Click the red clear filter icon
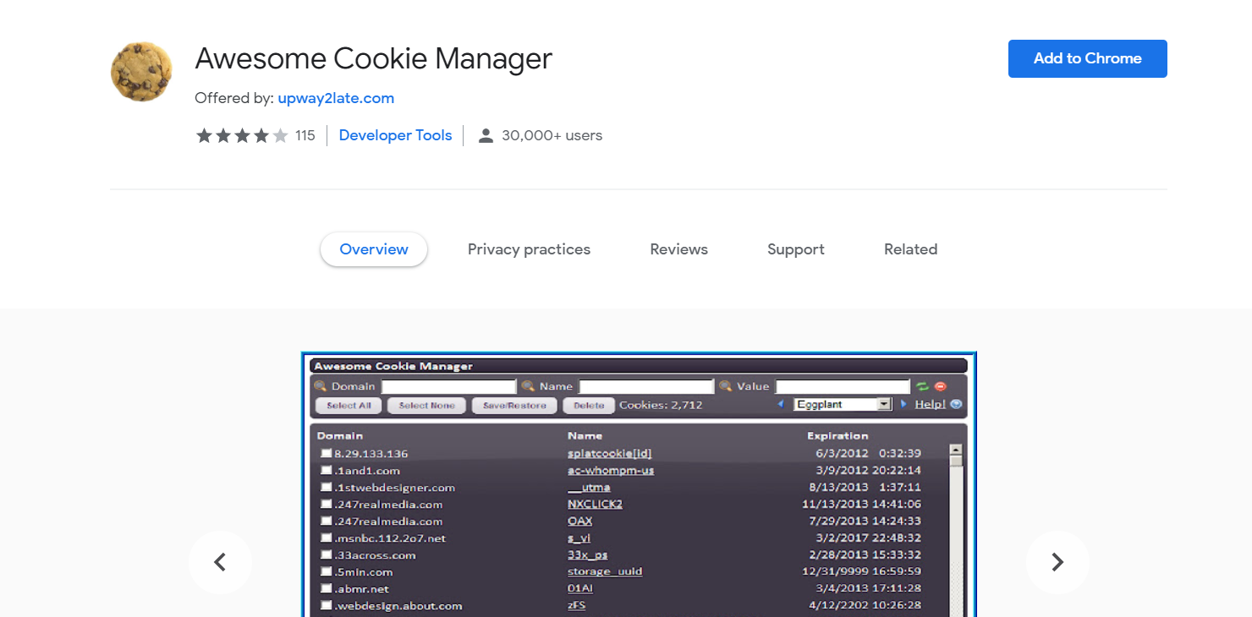Viewport: 1252px width, 617px height. [x=940, y=386]
